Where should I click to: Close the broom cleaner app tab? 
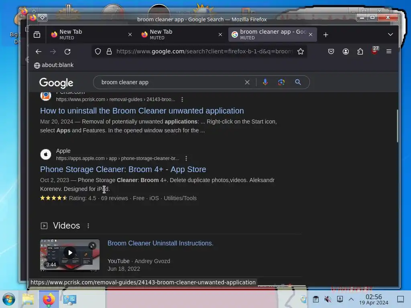pyautogui.click(x=311, y=34)
